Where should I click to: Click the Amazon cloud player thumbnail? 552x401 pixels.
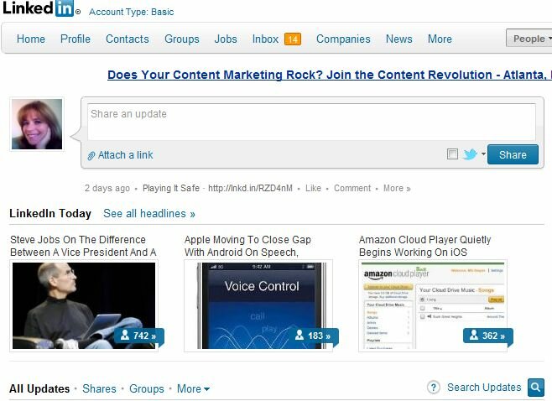[433, 305]
